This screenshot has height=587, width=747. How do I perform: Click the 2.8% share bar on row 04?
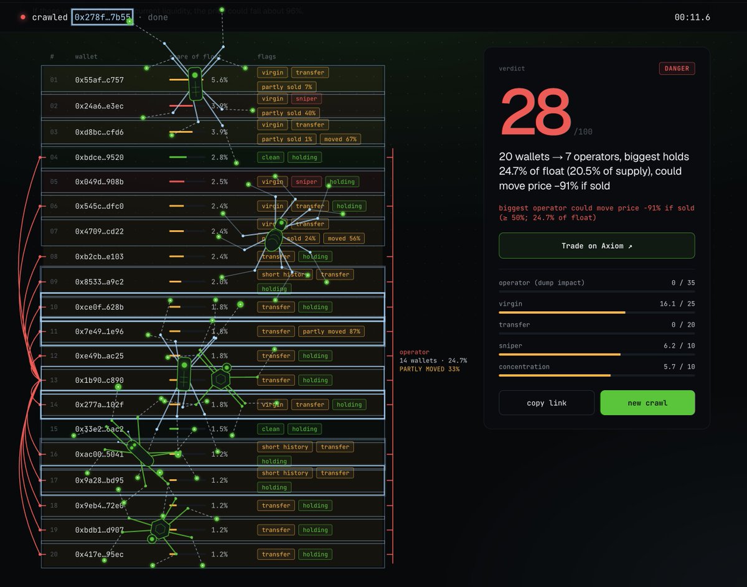point(187,157)
